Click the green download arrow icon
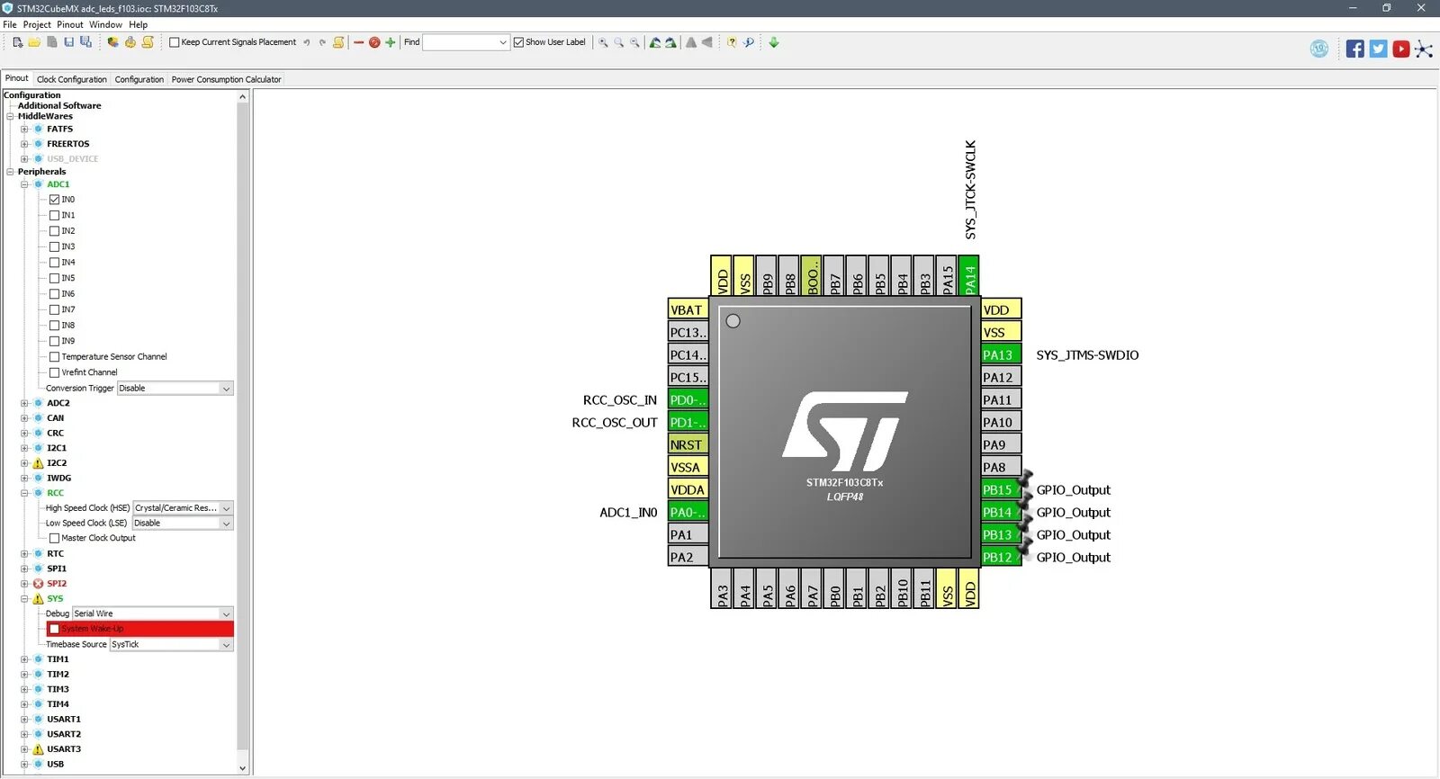Screen dimensions: 1440x779 (773, 42)
